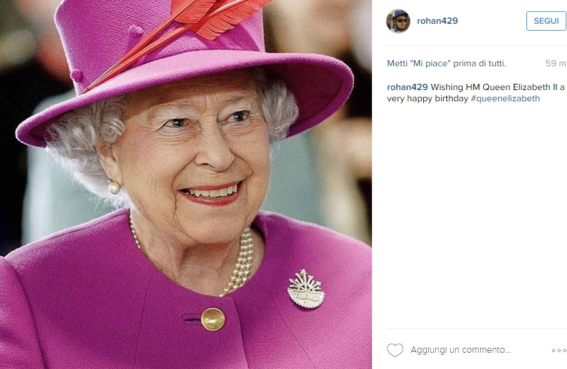Click the silver brooch in the photo
567x369 pixels.
pyautogui.click(x=306, y=289)
